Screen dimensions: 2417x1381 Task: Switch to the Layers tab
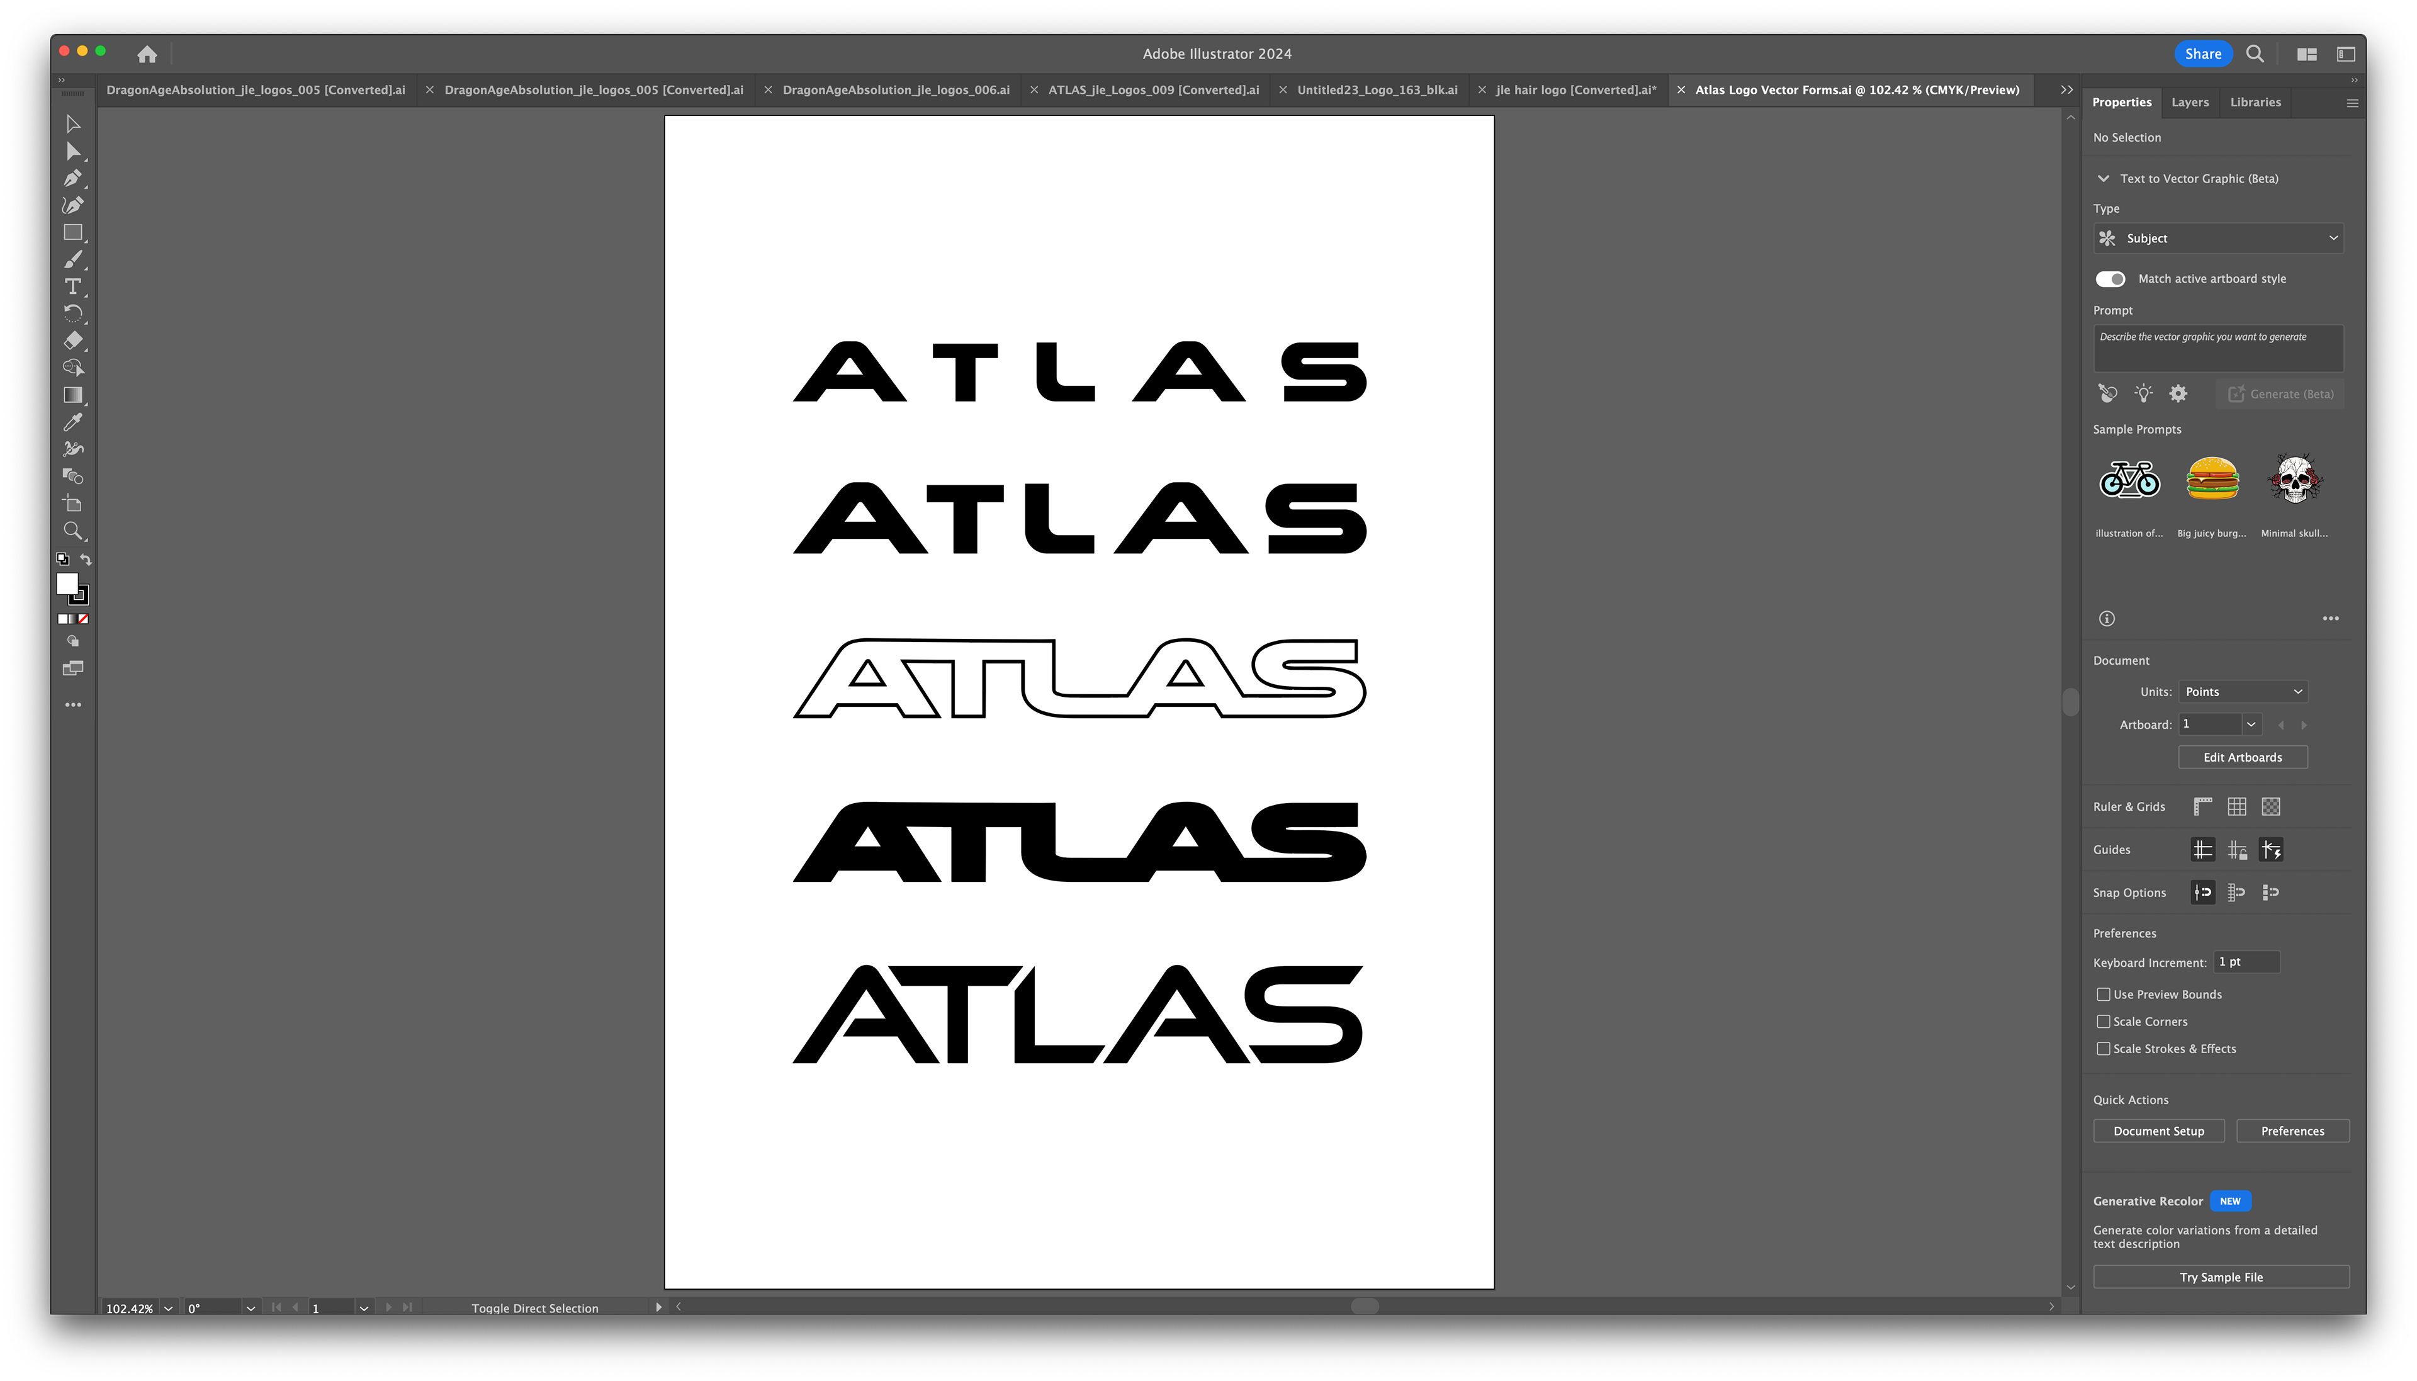[x=2189, y=103]
